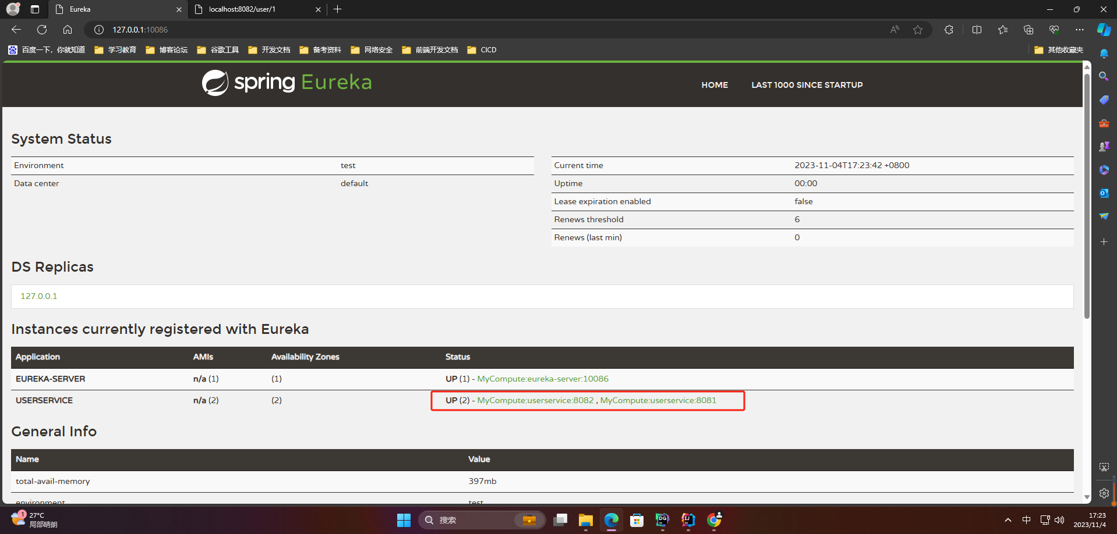Open 博客论坛 bookmarks folder
Viewport: 1117px width, 534px height.
[167, 50]
